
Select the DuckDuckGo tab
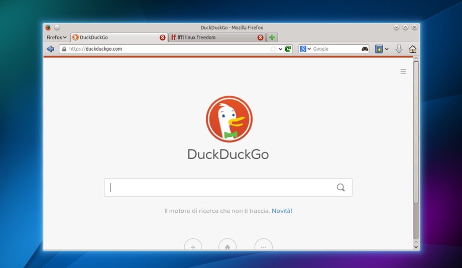click(x=115, y=37)
